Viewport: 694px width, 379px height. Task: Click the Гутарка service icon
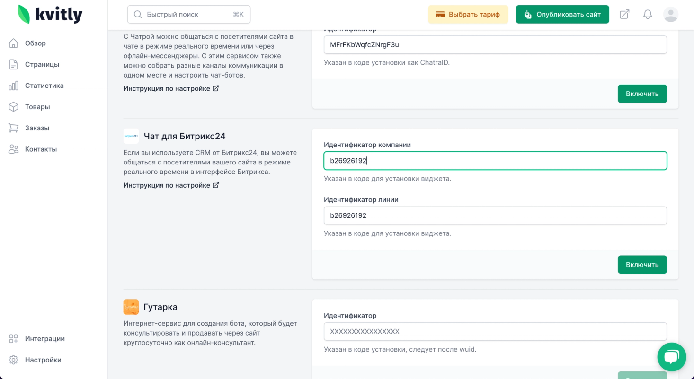[131, 307]
